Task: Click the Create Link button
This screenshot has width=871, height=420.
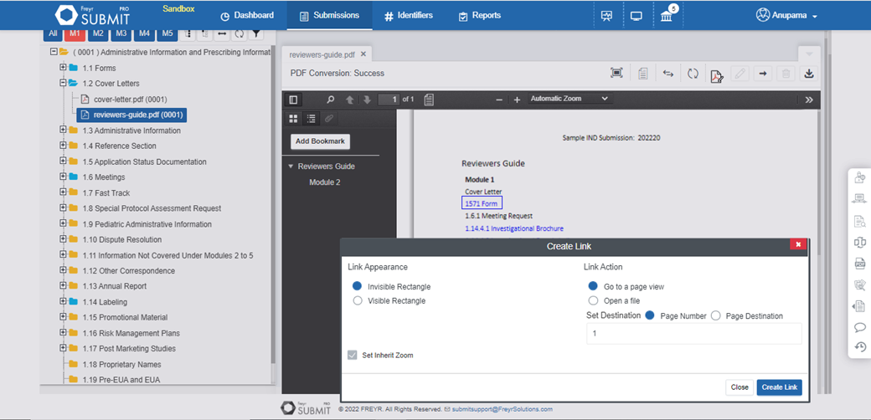Action: [x=780, y=387]
